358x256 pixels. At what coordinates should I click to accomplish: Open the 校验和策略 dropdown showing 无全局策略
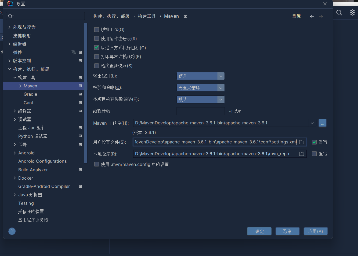[x=200, y=88]
